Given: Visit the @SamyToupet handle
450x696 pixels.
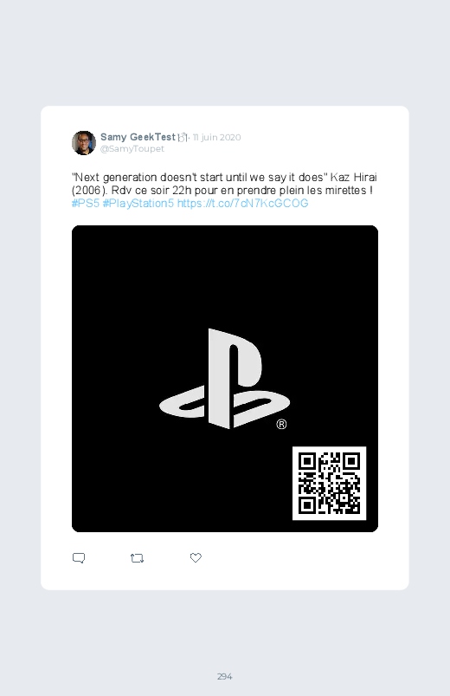Looking at the screenshot, I should pos(132,149).
